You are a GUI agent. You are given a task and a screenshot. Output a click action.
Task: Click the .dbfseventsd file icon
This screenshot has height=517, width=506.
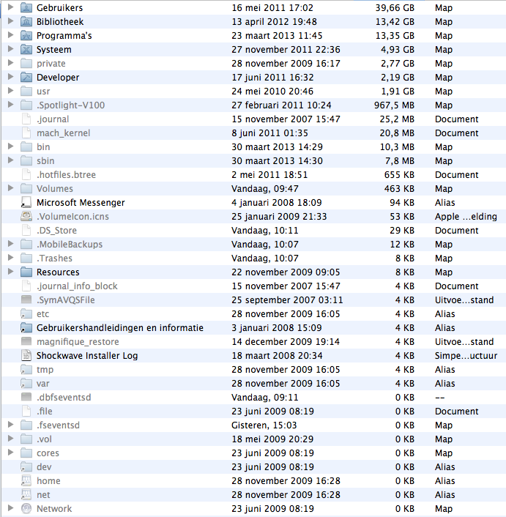coord(26,397)
